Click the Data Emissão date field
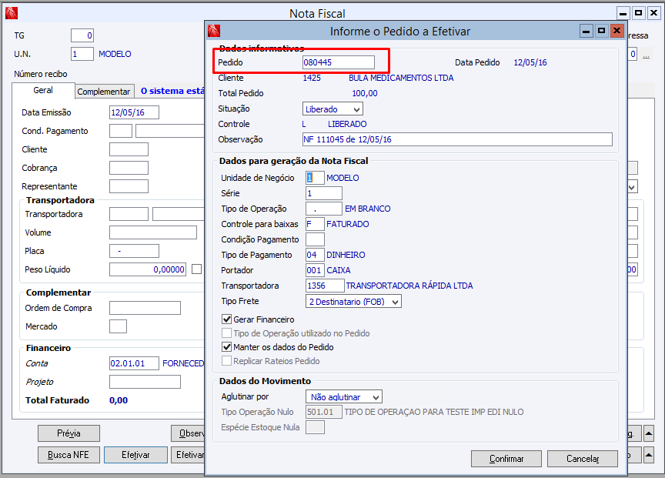The width and height of the screenshot is (665, 478). (134, 112)
